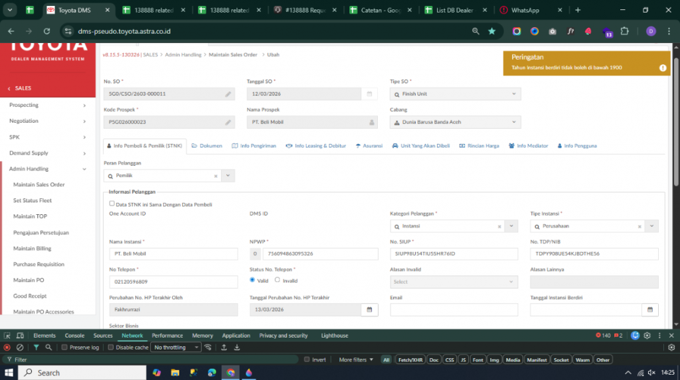
Task: Click the Email input field
Action: (x=455, y=310)
